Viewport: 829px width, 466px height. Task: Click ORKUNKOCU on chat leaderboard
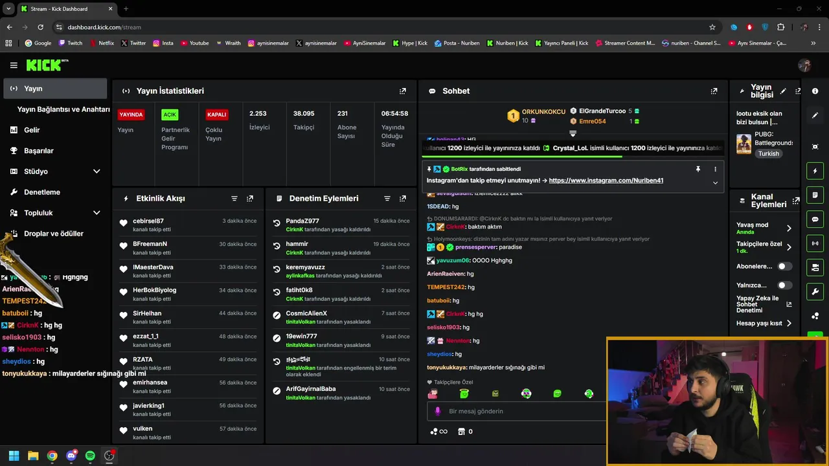coord(543,112)
